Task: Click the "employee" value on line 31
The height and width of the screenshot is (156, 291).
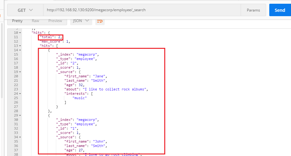Action: tap(85, 124)
